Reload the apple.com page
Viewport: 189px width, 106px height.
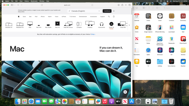[92, 5]
